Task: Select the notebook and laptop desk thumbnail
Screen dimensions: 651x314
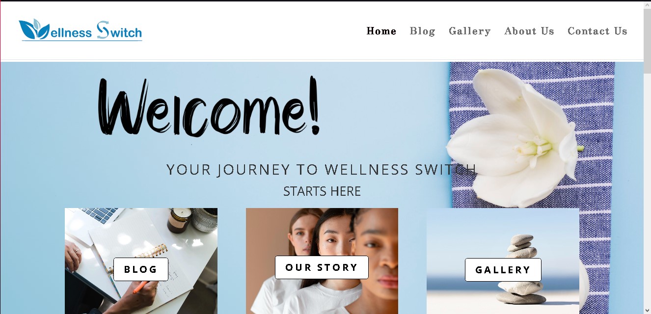Action: point(141,261)
